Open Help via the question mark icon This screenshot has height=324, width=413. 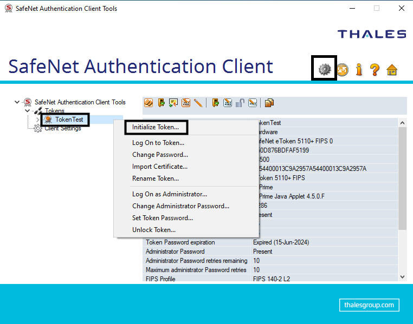click(375, 69)
